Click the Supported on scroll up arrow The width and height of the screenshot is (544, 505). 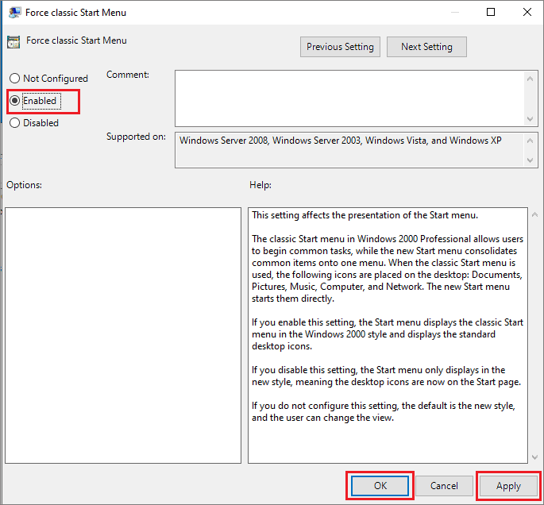[x=530, y=141]
